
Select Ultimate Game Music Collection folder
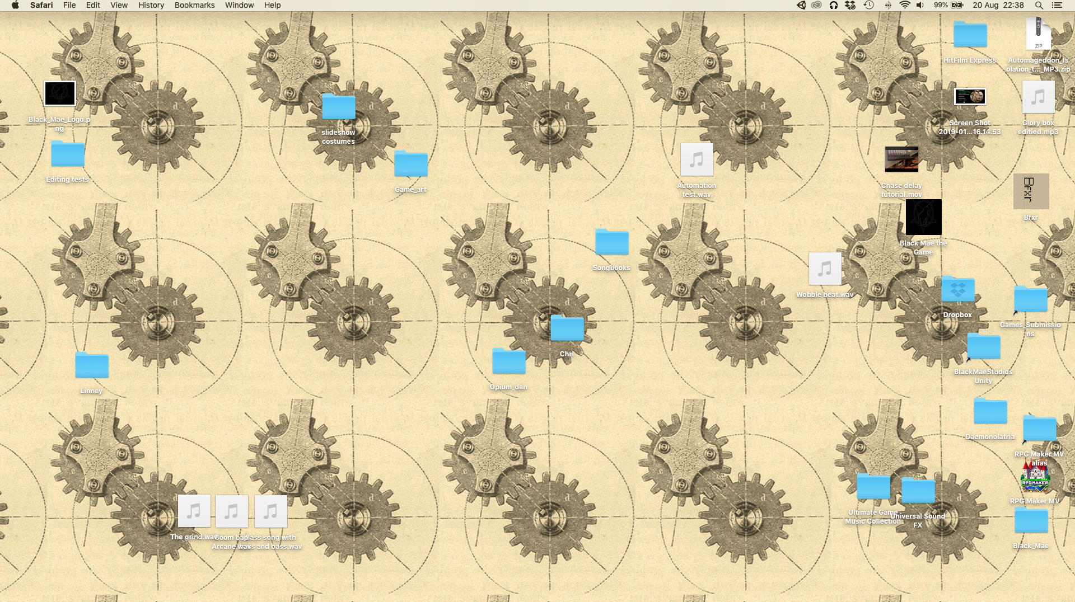point(873,487)
